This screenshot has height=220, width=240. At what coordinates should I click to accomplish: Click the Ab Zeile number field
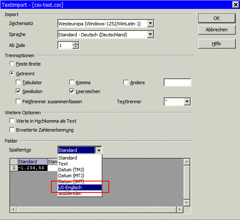tap(65, 45)
